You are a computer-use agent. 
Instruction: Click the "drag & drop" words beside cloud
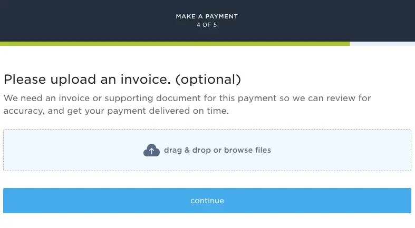(x=187, y=150)
